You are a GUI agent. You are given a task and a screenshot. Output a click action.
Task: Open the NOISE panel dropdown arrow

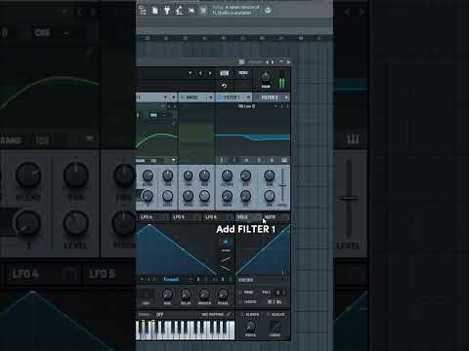[x=210, y=97]
